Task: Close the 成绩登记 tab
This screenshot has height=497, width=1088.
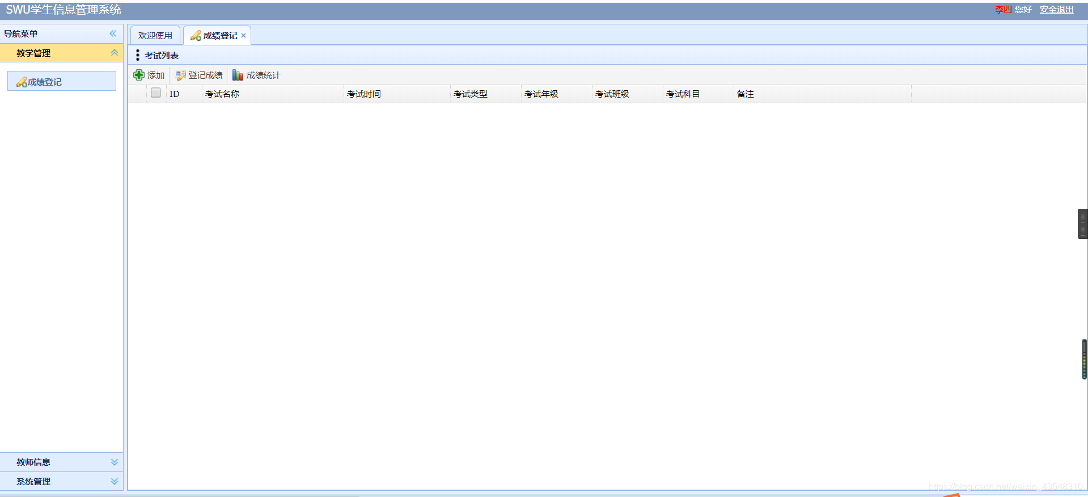Action: tap(244, 36)
